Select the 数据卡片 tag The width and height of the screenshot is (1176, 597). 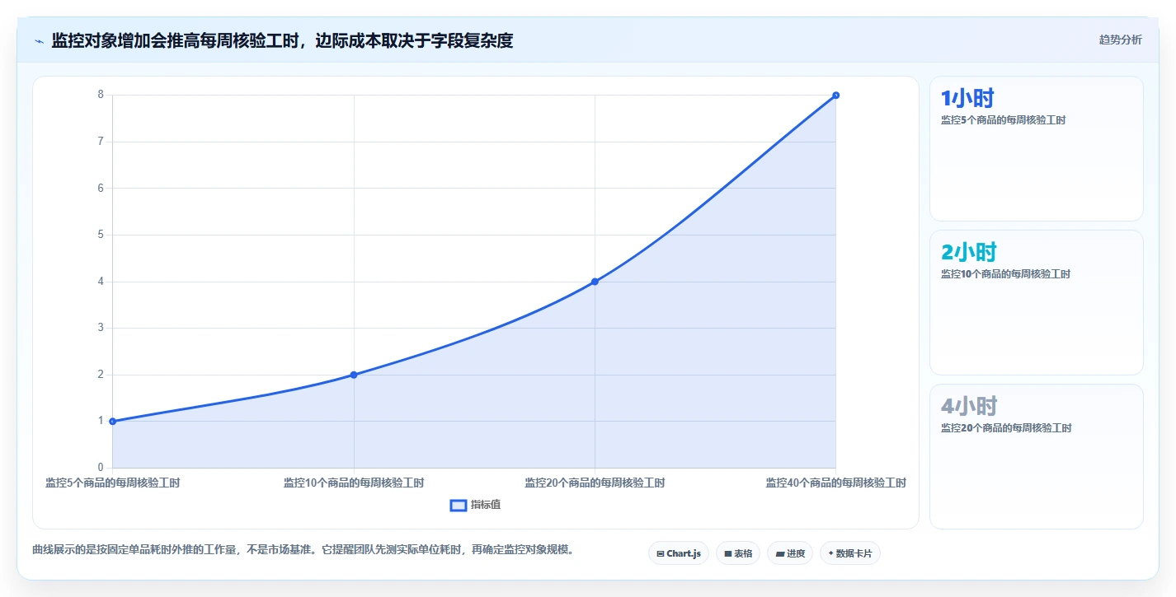(849, 553)
